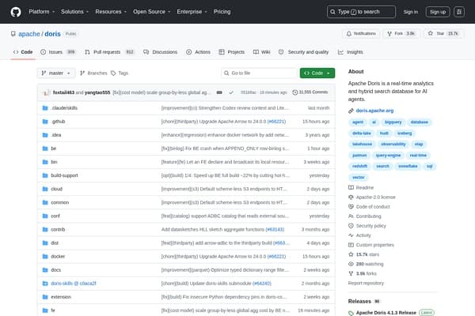Click the folder icon next to be
Viewport: 475px width, 316px height.
45,149
